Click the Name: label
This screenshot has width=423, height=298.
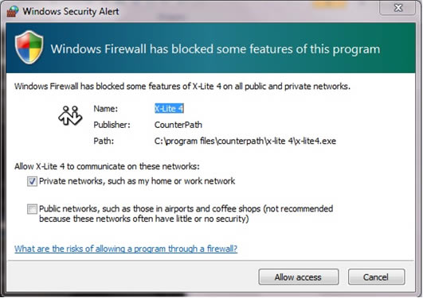tap(106, 109)
